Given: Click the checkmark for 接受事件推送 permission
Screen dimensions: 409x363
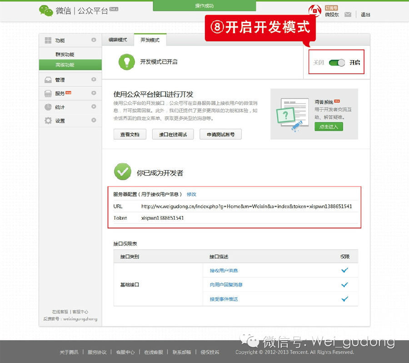Looking at the screenshot, I should click(344, 299).
